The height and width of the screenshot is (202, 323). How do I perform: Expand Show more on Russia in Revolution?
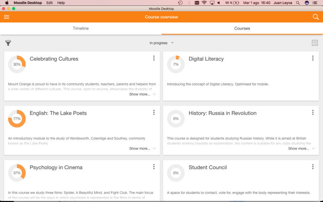301,148
